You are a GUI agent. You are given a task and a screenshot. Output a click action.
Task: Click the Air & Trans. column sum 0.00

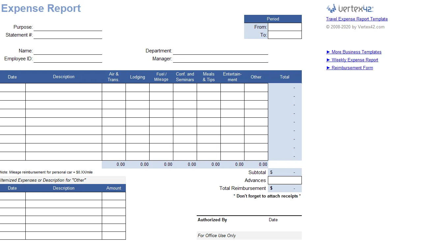114,164
